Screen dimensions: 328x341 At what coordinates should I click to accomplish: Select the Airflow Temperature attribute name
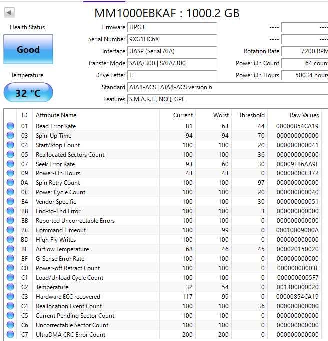62,249
